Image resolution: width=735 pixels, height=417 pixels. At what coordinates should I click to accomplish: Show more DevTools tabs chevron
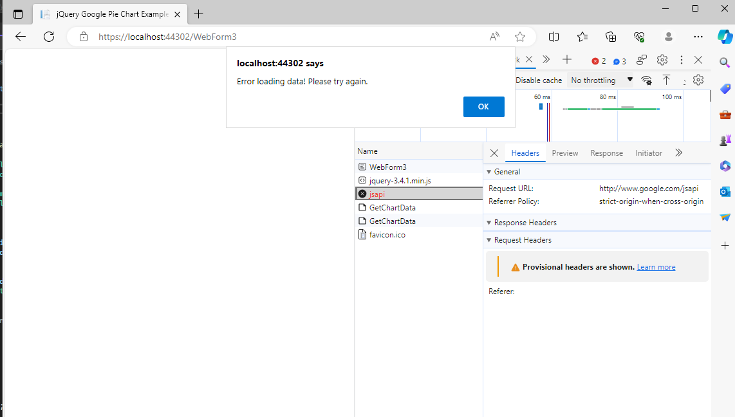(x=546, y=59)
